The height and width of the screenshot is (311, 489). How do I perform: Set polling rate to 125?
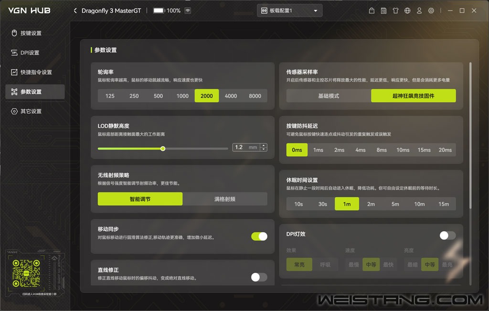[x=110, y=96]
